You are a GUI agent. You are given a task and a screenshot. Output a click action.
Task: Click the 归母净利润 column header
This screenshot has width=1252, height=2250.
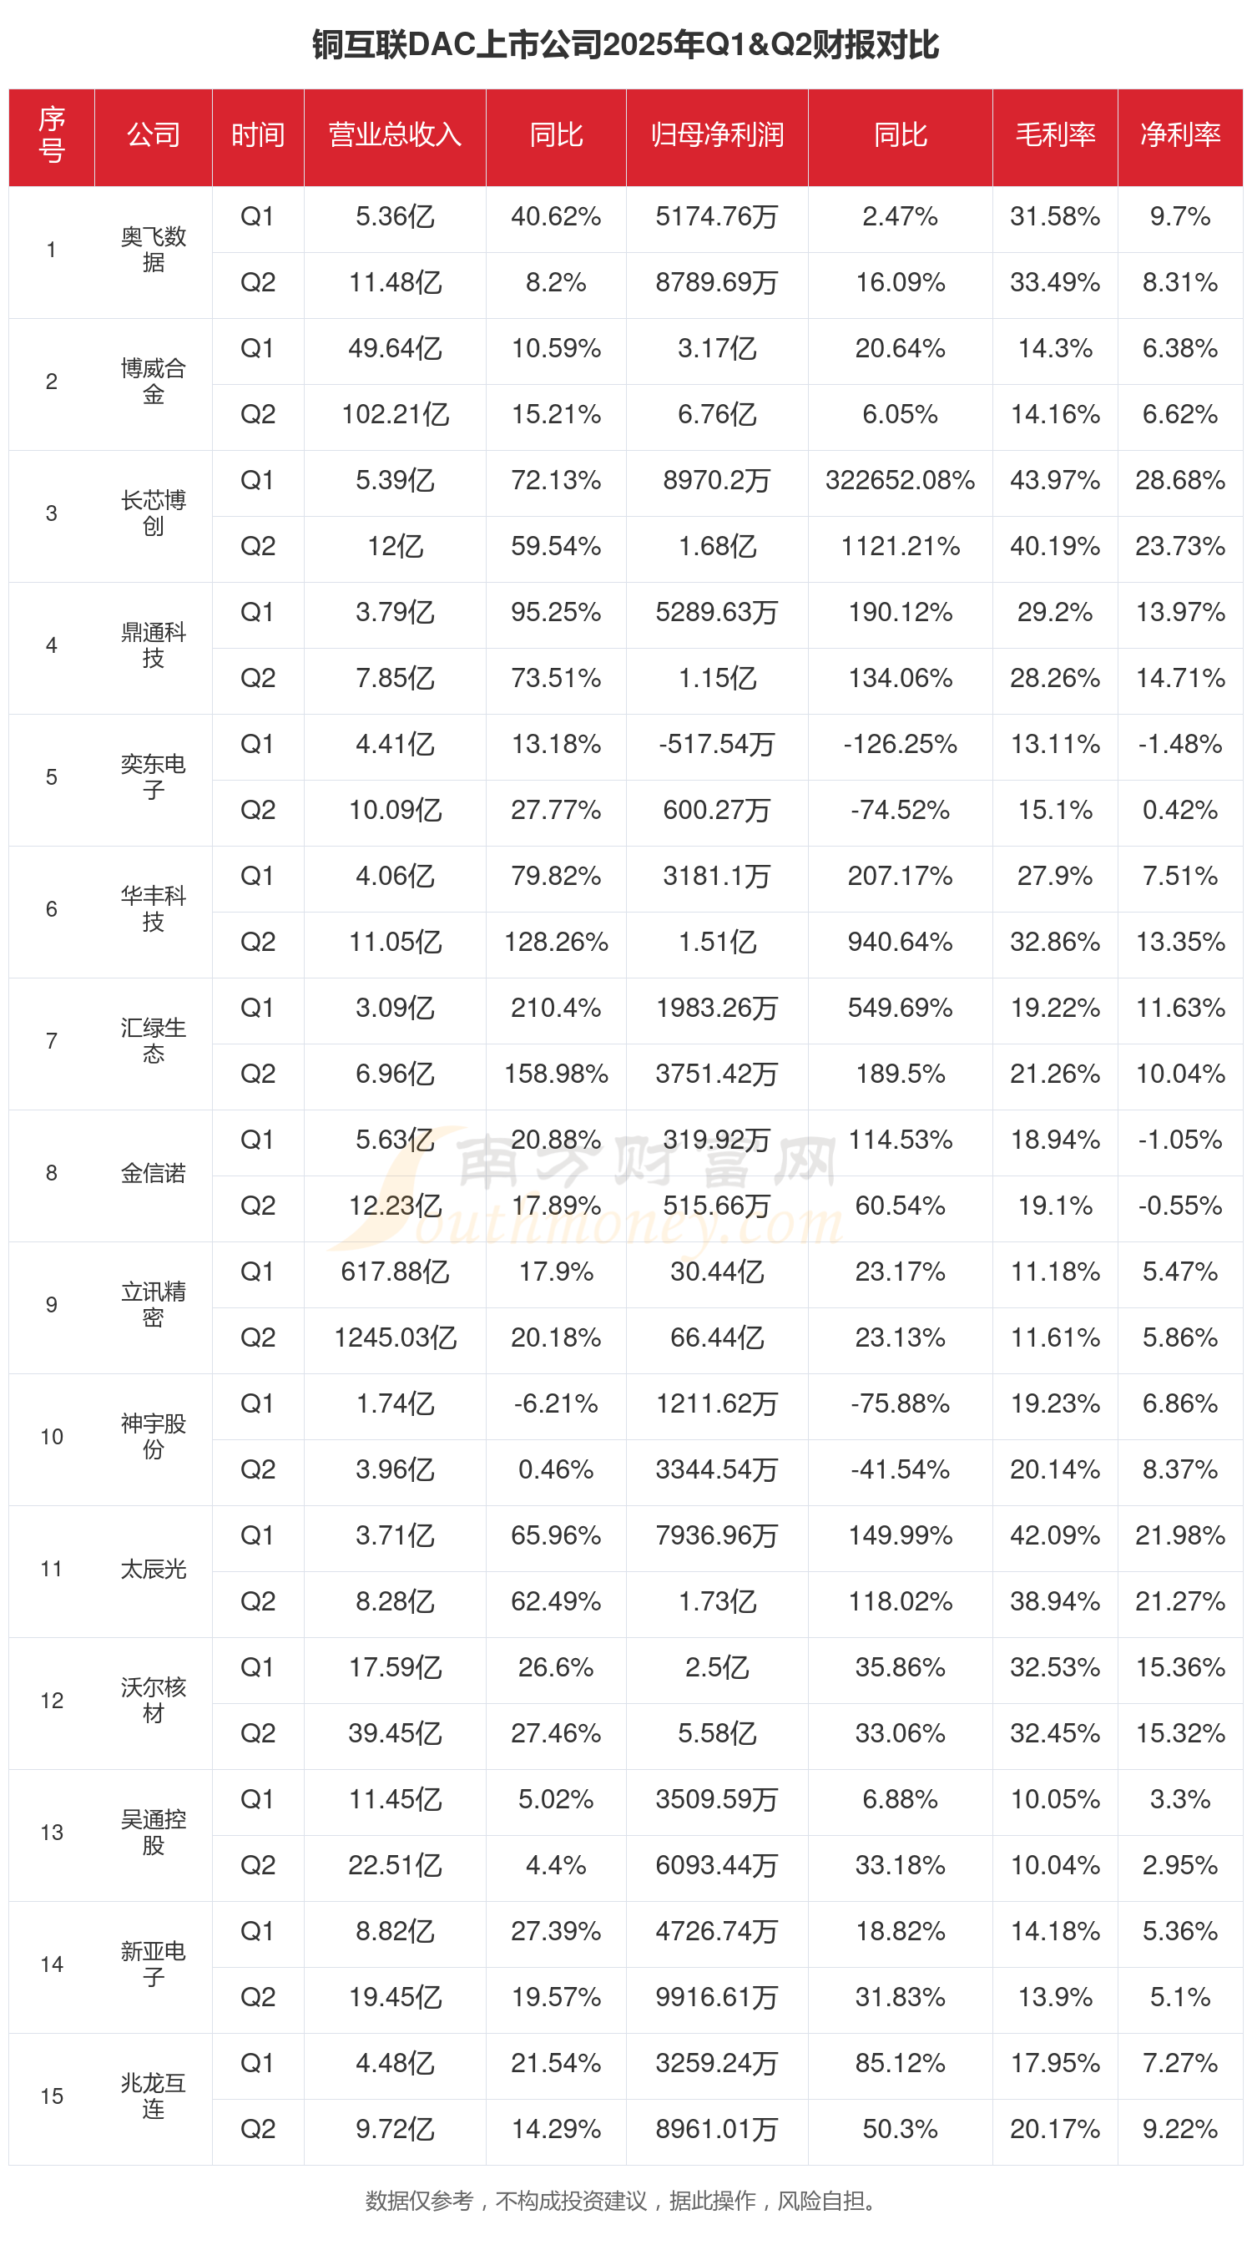(x=717, y=135)
